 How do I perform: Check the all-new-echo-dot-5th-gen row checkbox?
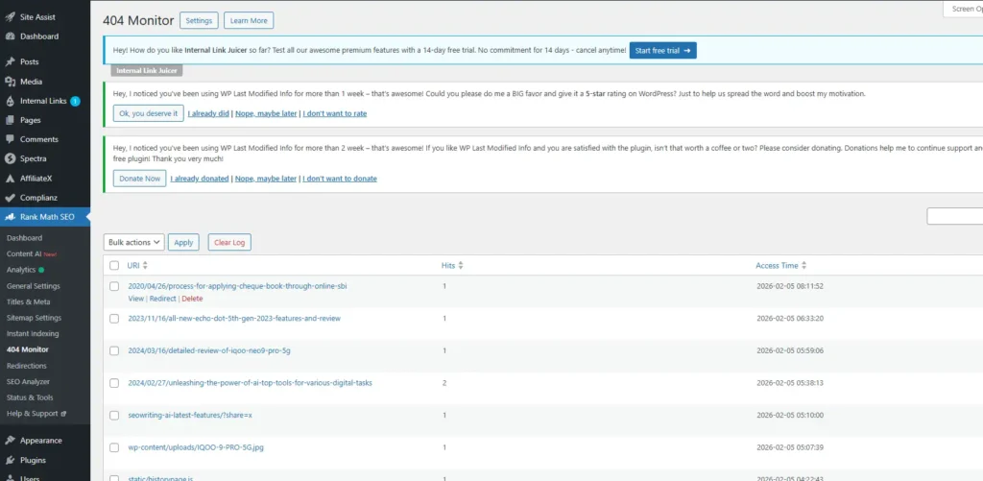(114, 319)
